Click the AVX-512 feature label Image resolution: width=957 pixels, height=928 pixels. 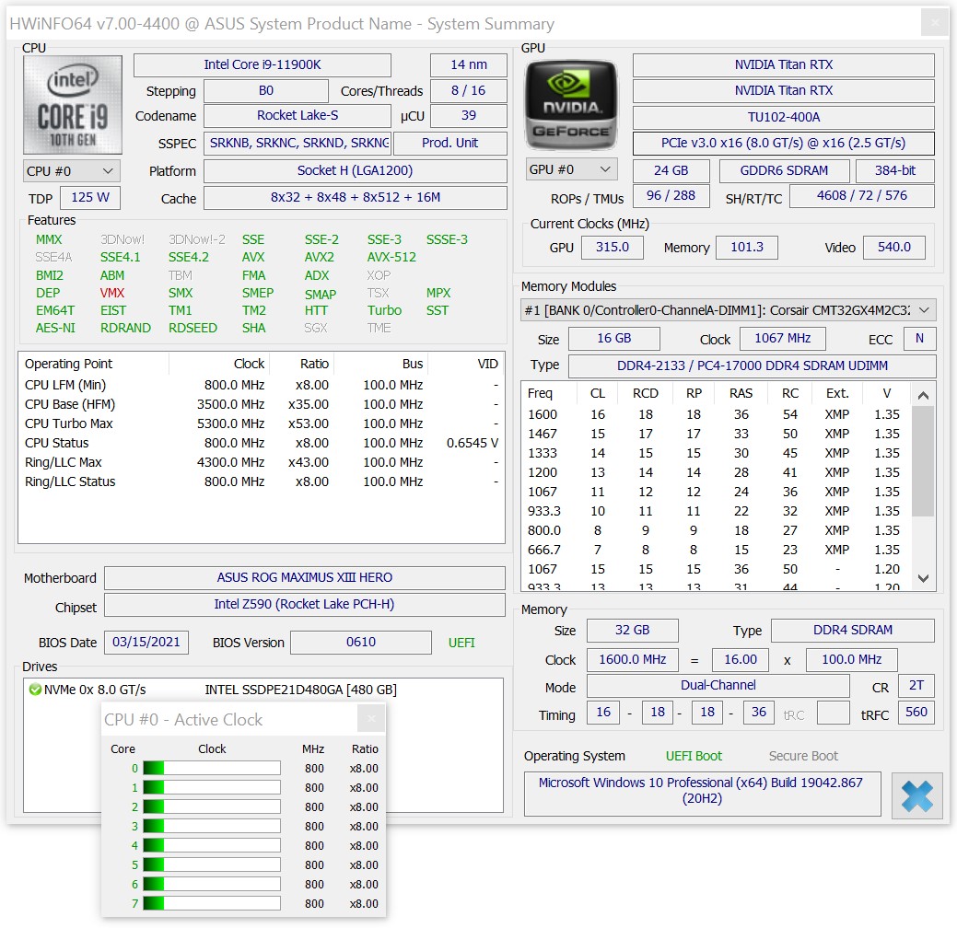click(391, 257)
